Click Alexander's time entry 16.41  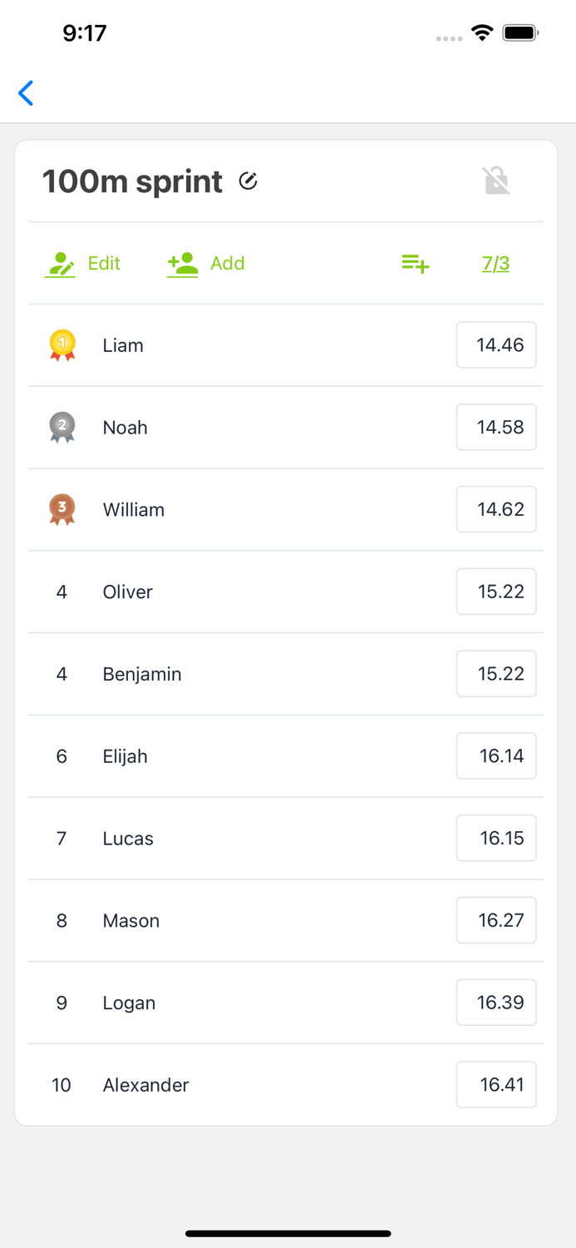[x=496, y=1085]
